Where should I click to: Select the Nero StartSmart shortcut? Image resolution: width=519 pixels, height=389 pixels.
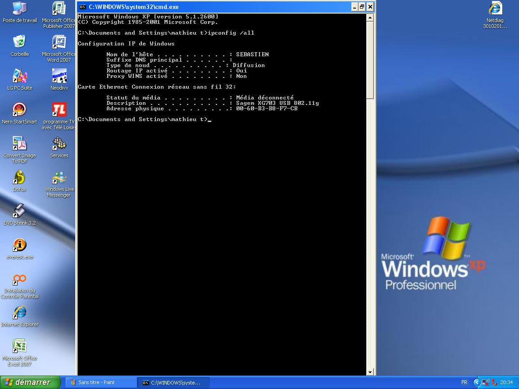tap(19, 113)
